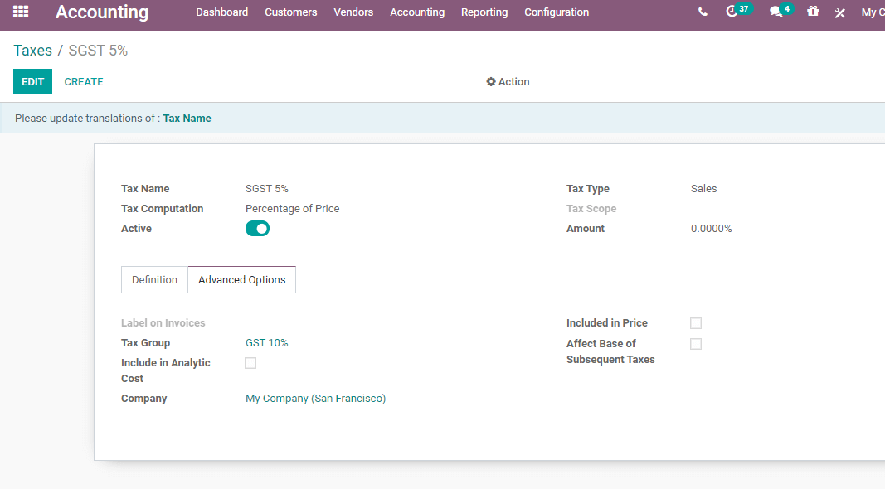Open the Configuration menu
885x489 pixels.
click(557, 12)
